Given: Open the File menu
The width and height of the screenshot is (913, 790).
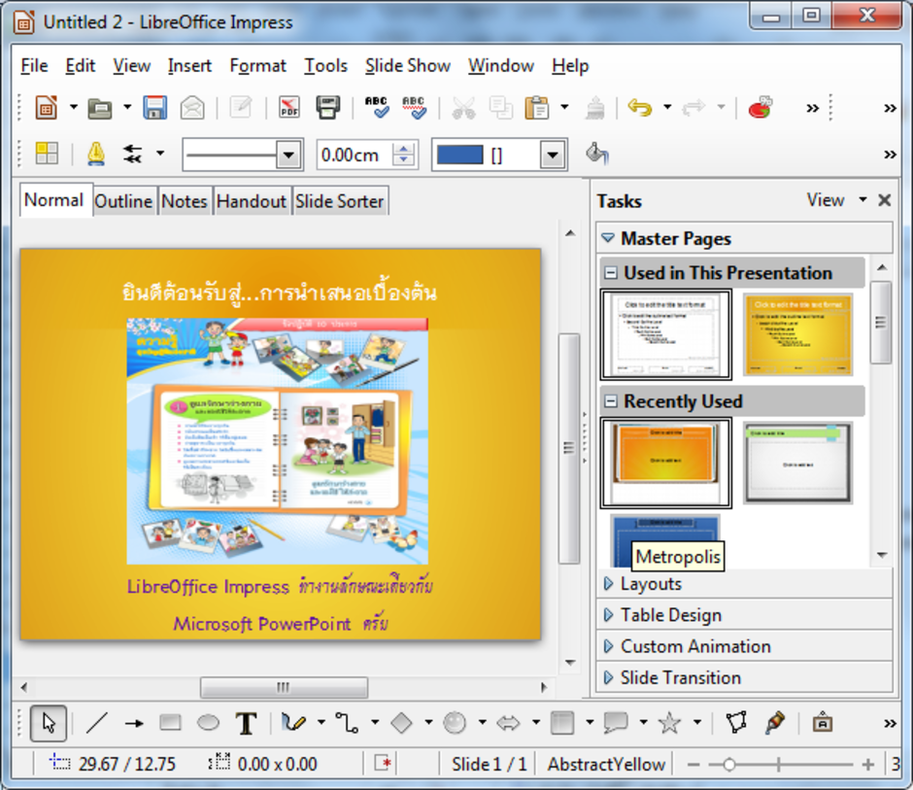Looking at the screenshot, I should point(34,66).
